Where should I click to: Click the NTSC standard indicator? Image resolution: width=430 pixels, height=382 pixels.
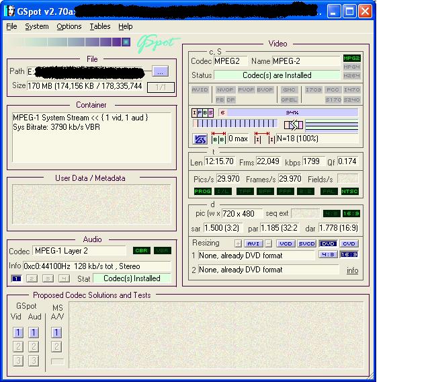coord(349,191)
